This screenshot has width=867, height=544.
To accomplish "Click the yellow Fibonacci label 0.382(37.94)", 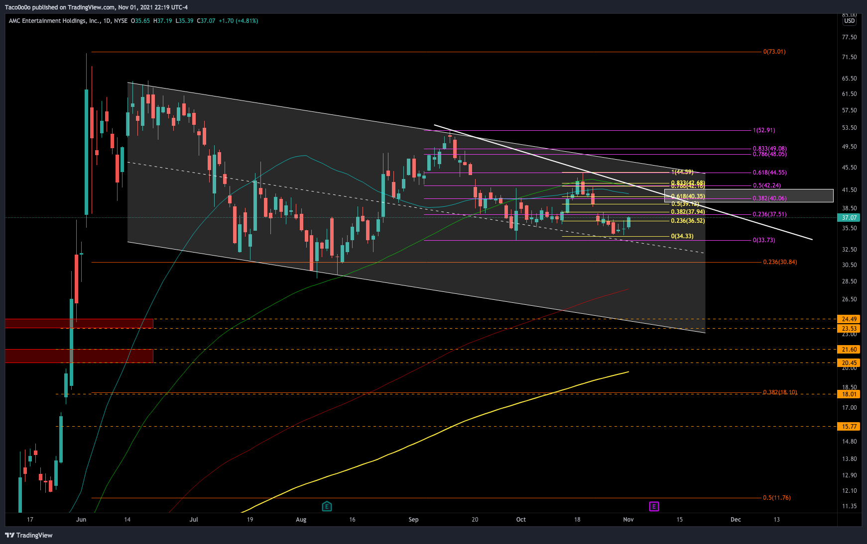I will pos(688,212).
